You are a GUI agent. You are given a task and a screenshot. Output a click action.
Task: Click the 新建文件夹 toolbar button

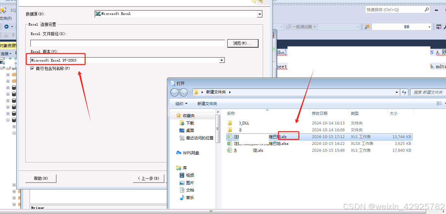point(207,103)
